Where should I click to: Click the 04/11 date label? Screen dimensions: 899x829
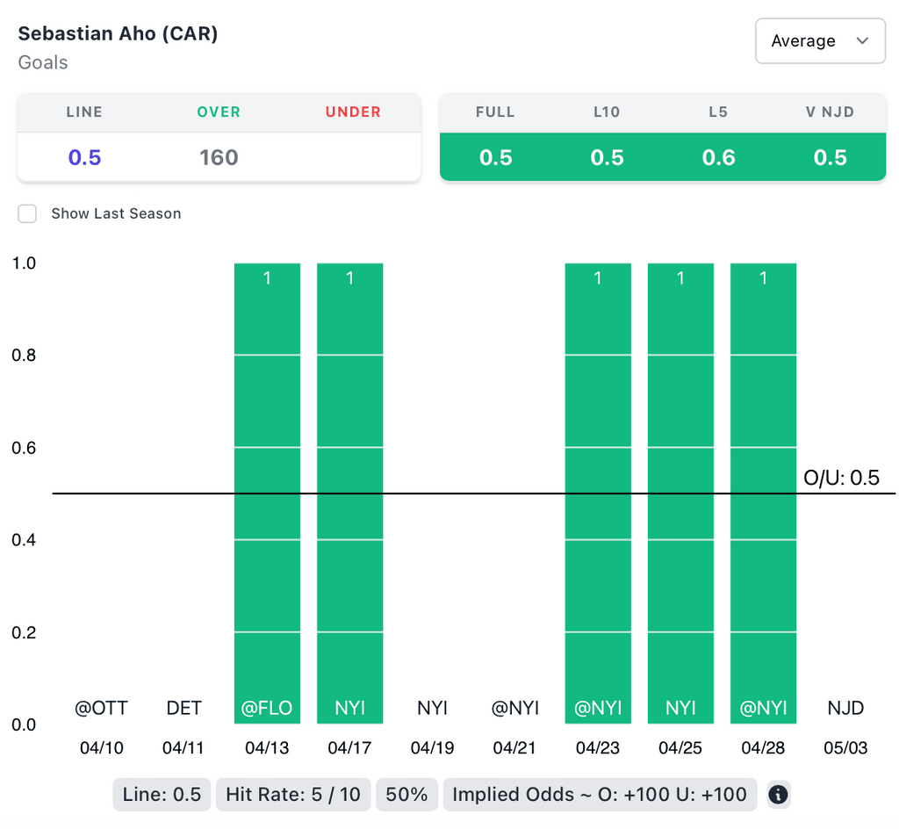(x=183, y=747)
